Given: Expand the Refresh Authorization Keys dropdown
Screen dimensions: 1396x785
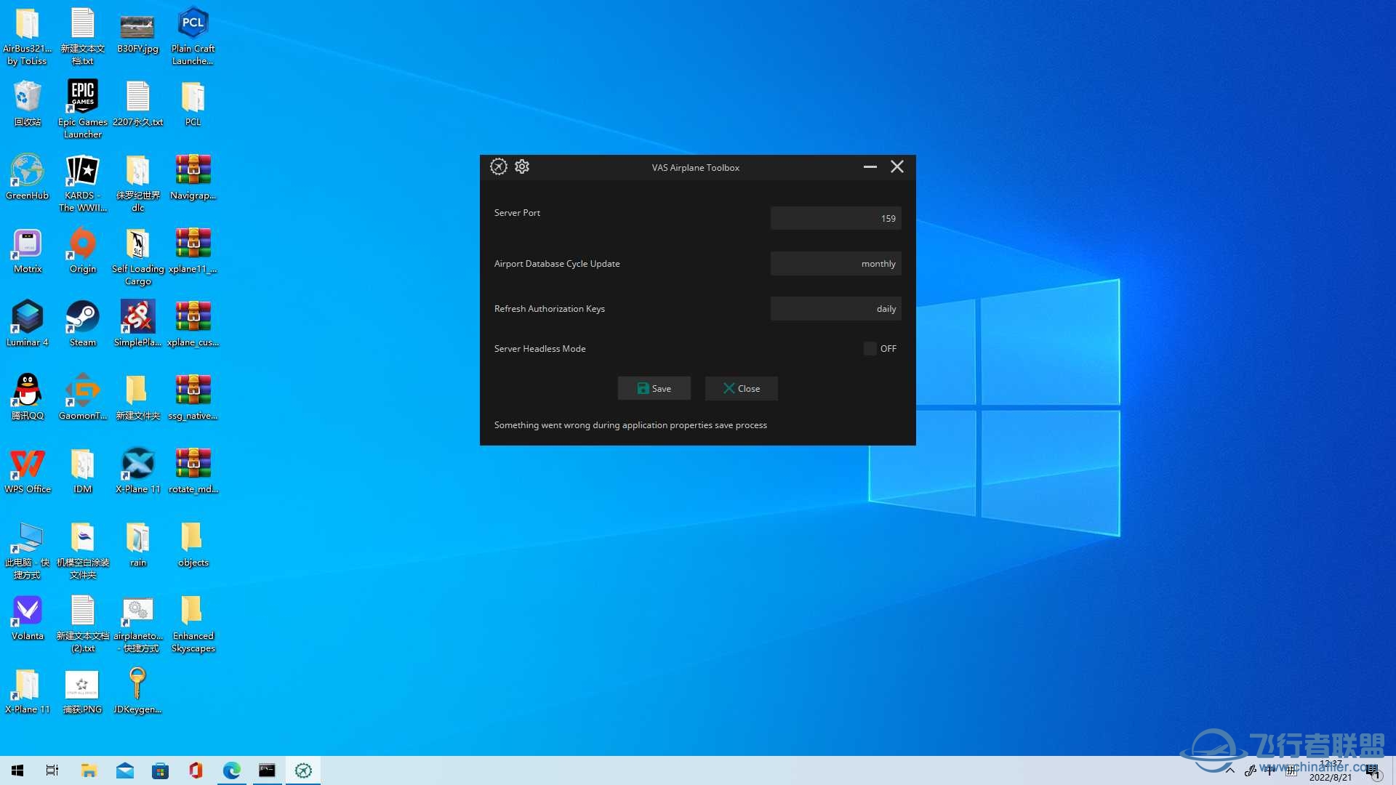Looking at the screenshot, I should click(x=834, y=307).
